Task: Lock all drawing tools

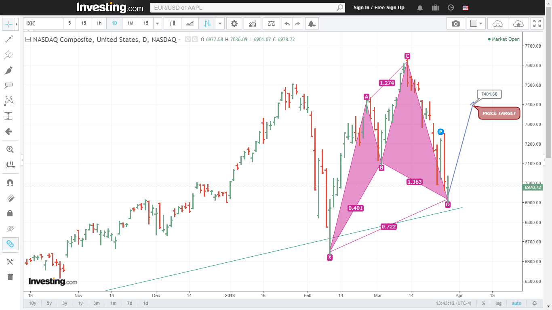Action: click(10, 213)
